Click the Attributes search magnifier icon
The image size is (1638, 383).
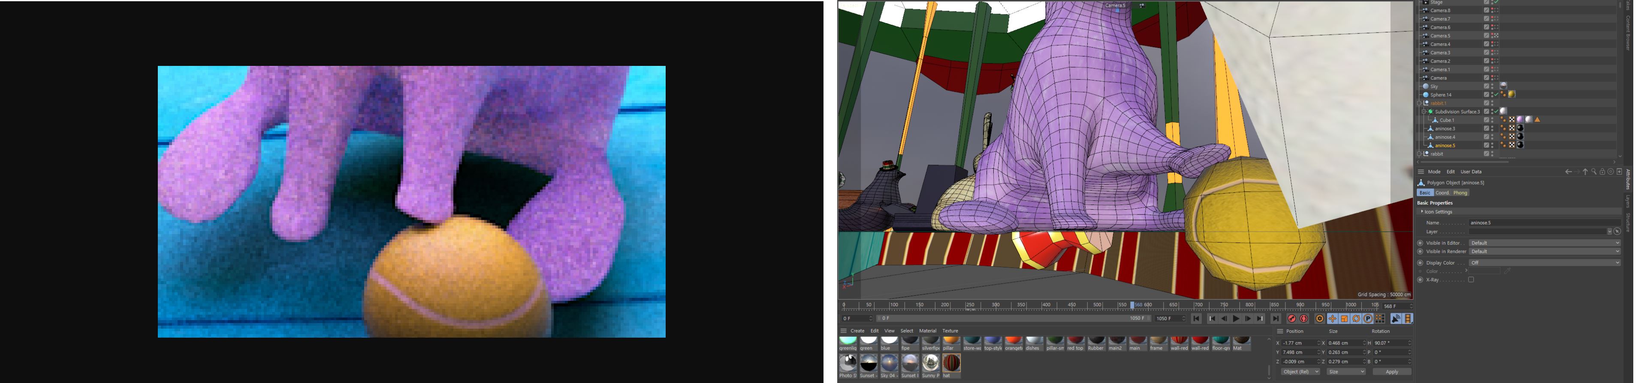tap(1593, 172)
